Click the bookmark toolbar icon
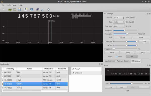151x96 pixels. tap(25, 9)
